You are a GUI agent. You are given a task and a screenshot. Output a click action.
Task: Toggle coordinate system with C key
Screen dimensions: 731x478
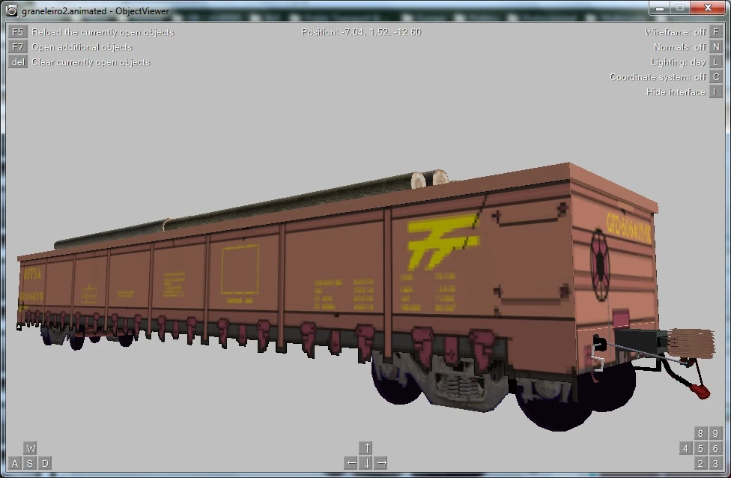715,77
